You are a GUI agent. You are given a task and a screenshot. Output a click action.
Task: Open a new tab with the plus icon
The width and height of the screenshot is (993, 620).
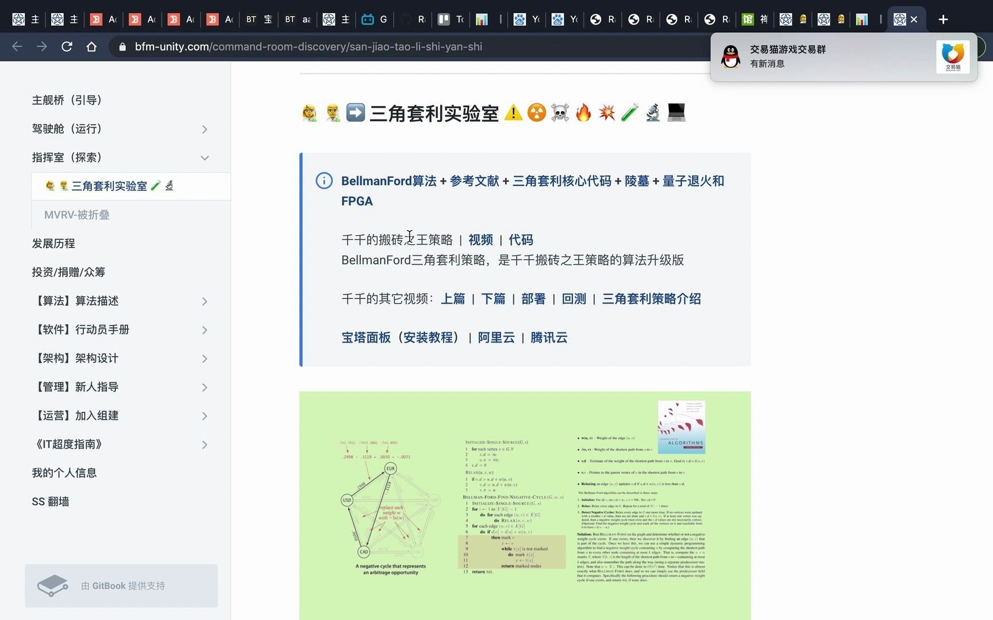click(943, 19)
